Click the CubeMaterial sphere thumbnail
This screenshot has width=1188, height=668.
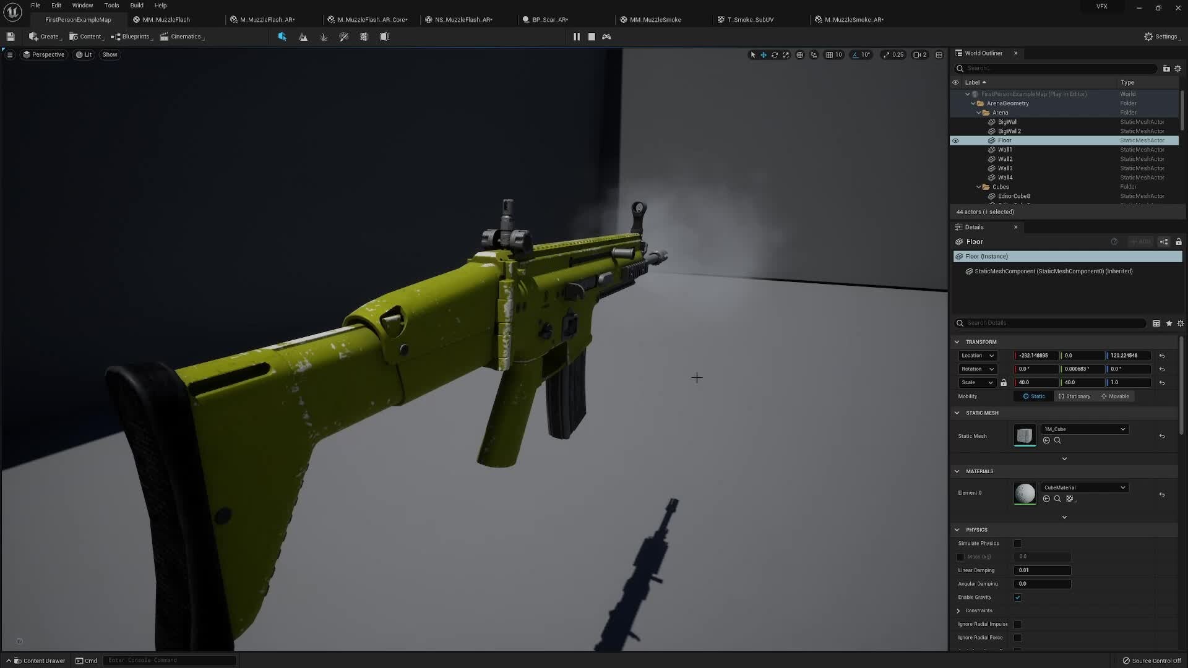[1025, 493]
